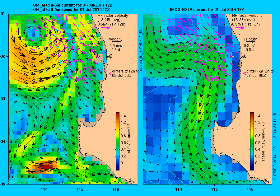The height and width of the screenshot is (196, 280).
Task: Click '0.5 d' text in right panel
Action: click(250, 50)
